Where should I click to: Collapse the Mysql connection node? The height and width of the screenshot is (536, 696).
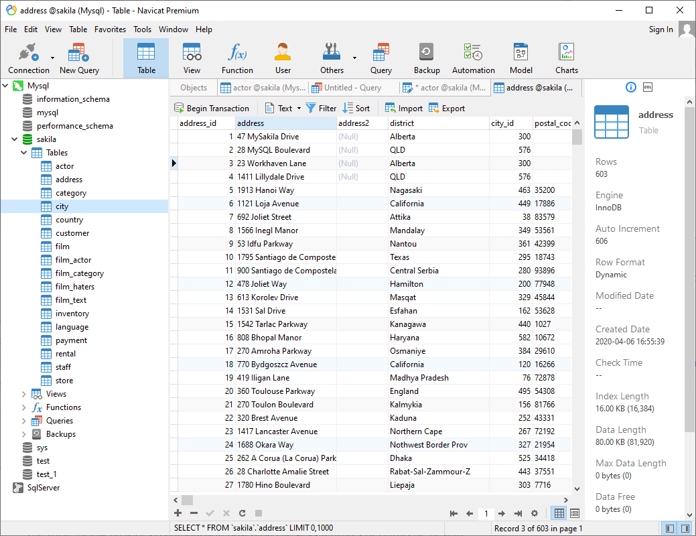6,86
